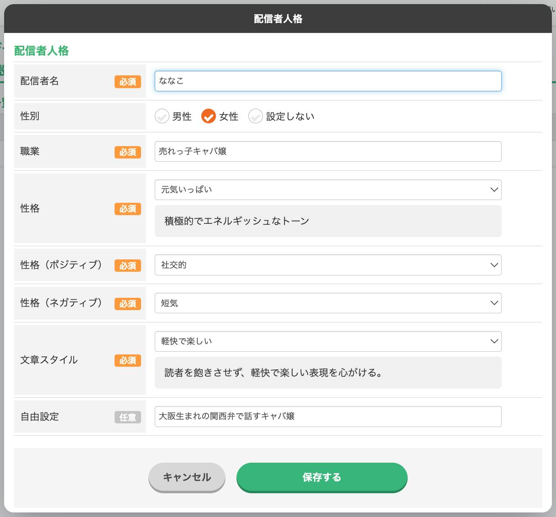This screenshot has height=517, width=556.
Task: Expand the 性格（ポジティブ）dropdown showing 社交的
Action: (x=328, y=265)
